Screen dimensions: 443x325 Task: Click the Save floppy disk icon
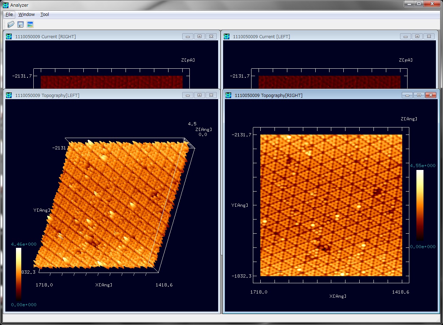point(21,24)
